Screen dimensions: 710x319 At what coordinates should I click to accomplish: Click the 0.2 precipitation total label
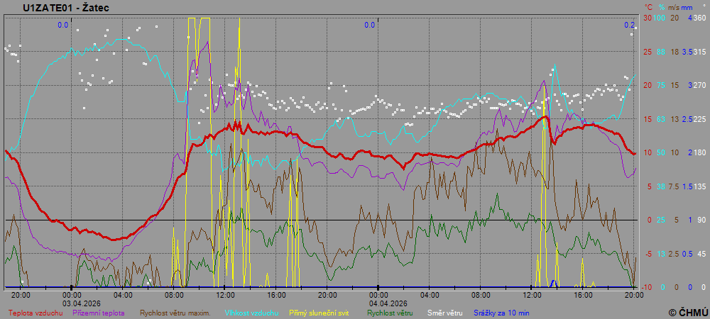[630, 25]
